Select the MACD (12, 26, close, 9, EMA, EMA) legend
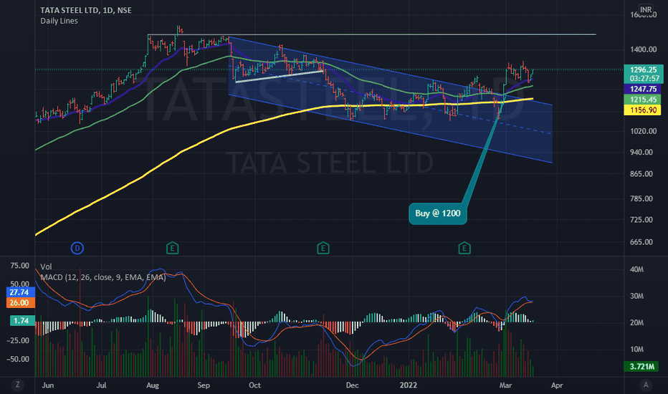Image resolution: width=668 pixels, height=394 pixels. tap(102, 277)
